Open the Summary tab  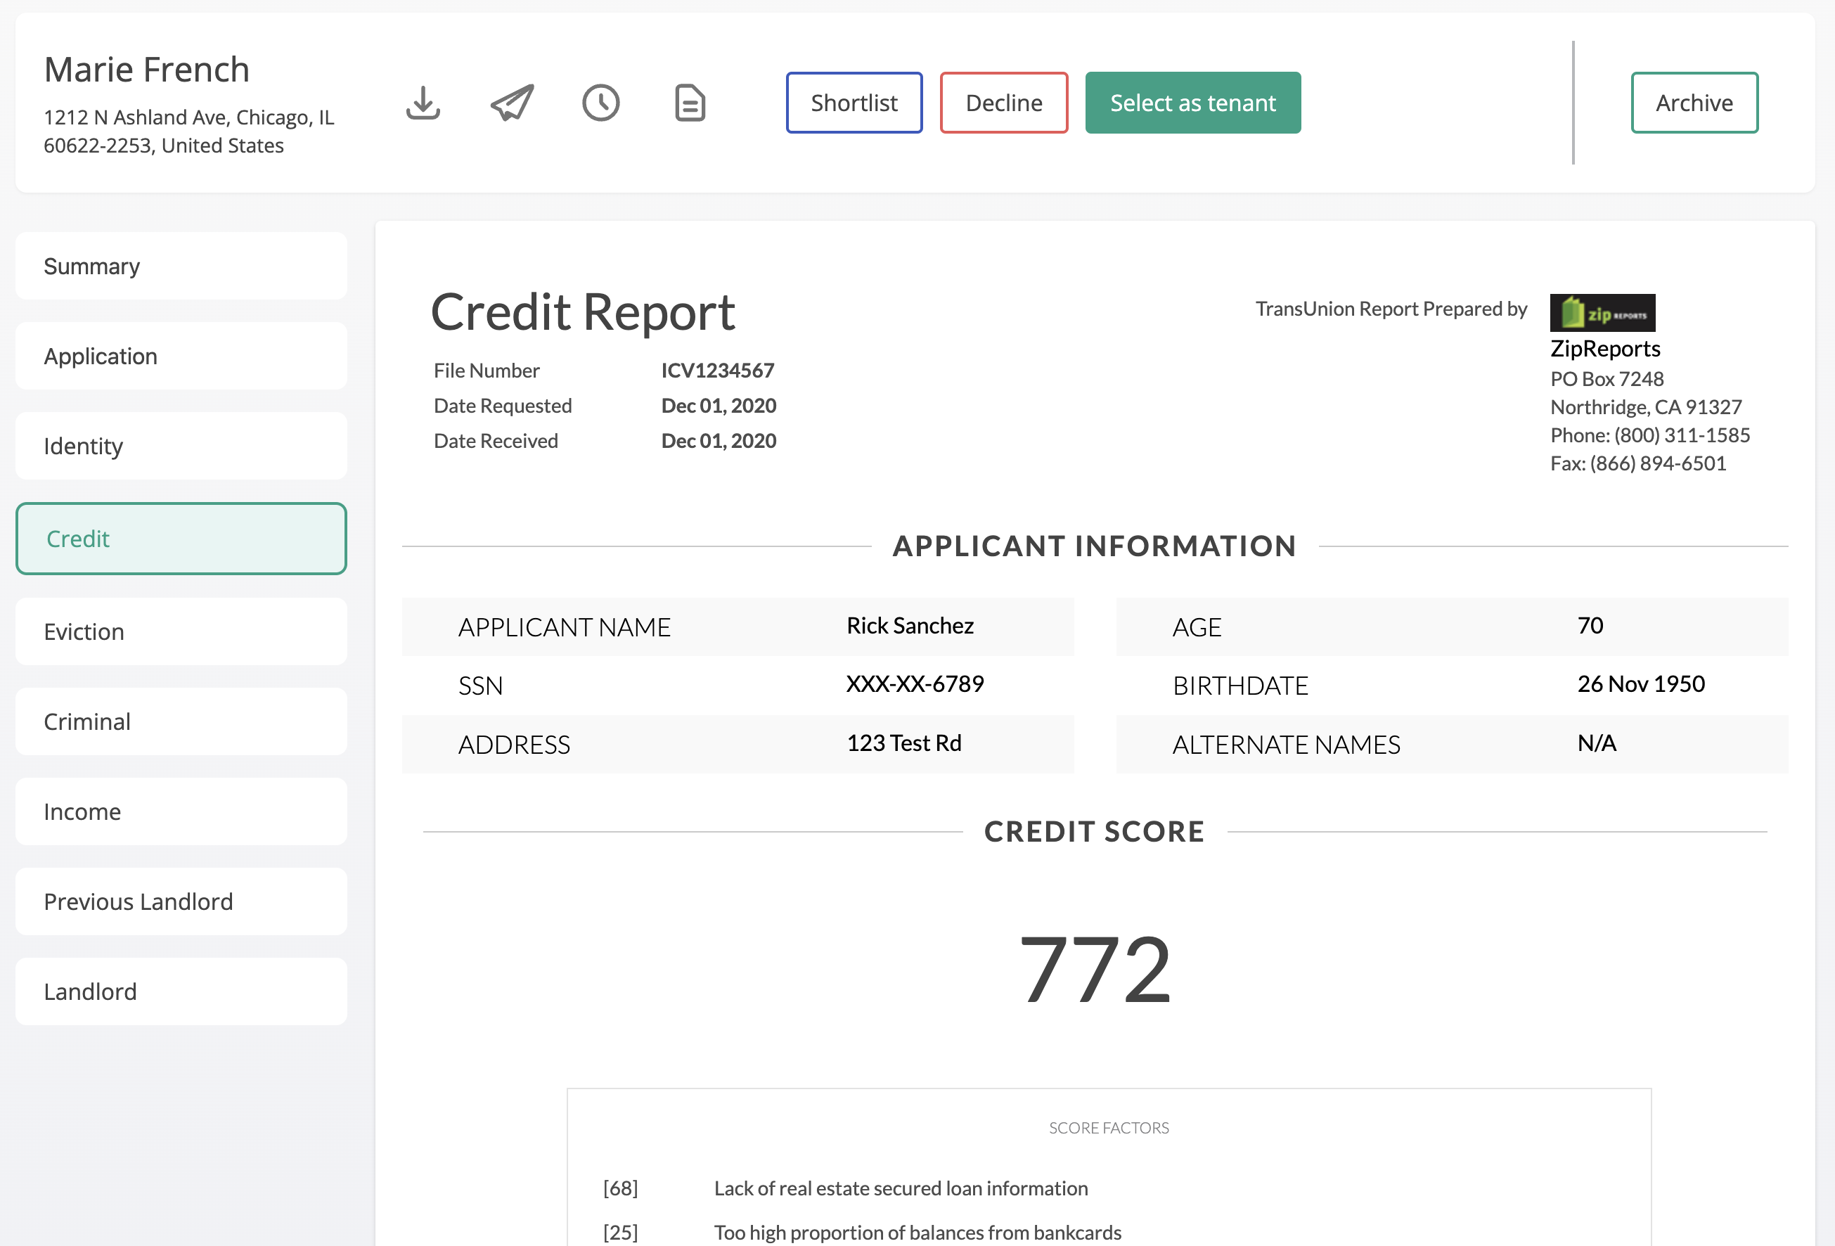click(181, 266)
